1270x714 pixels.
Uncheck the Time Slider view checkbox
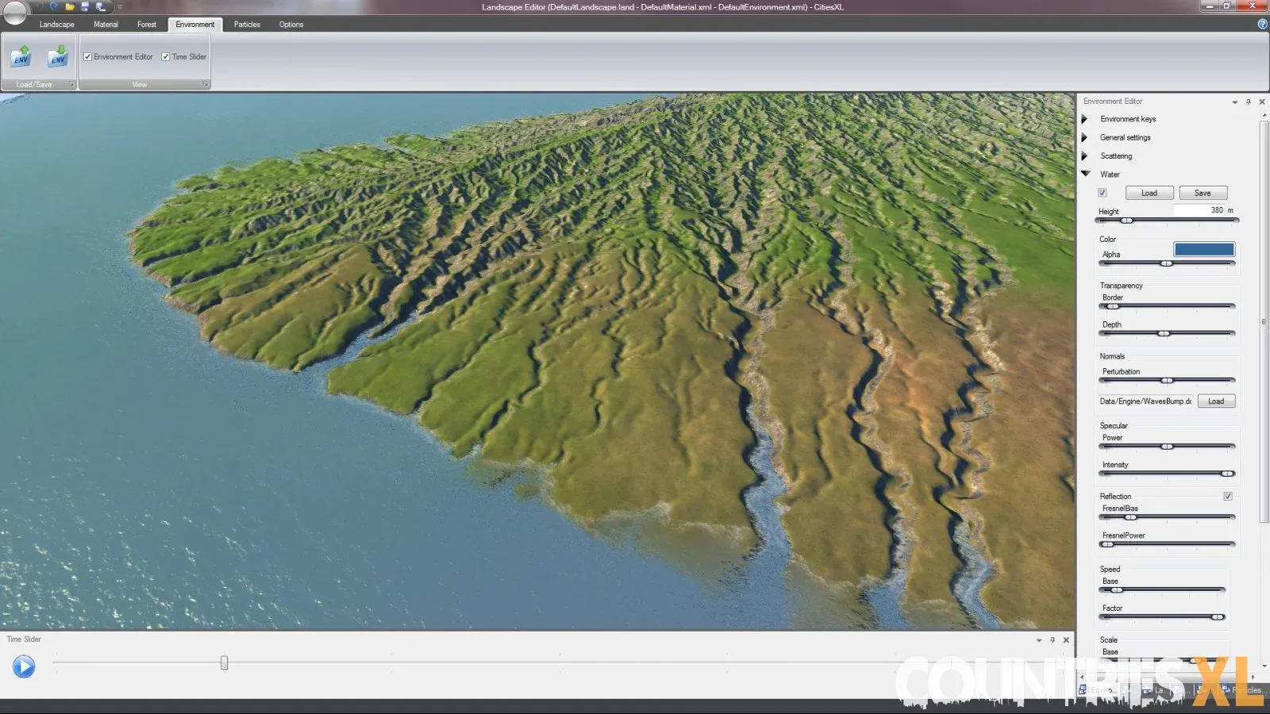click(166, 57)
